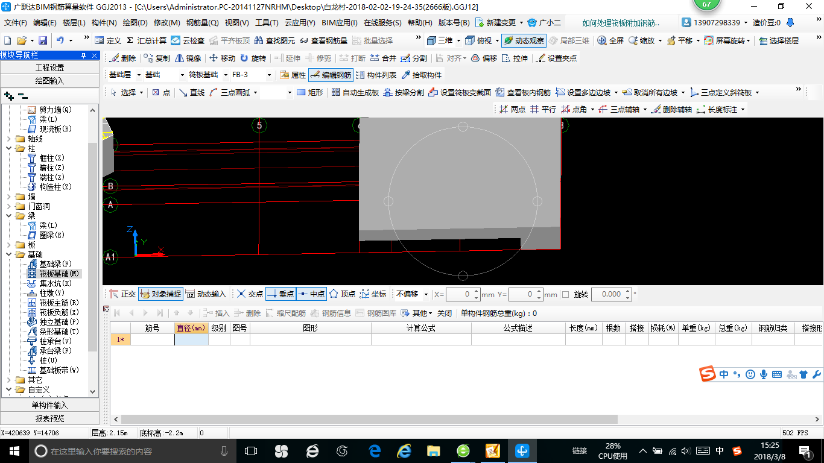Click the rebar table horizontal scrollbar

[x=369, y=419]
